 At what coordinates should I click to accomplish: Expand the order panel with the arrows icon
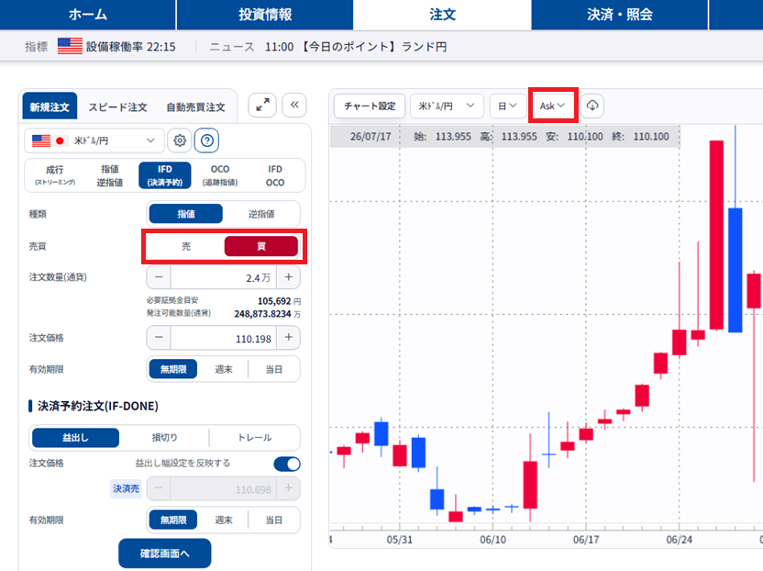pyautogui.click(x=262, y=105)
